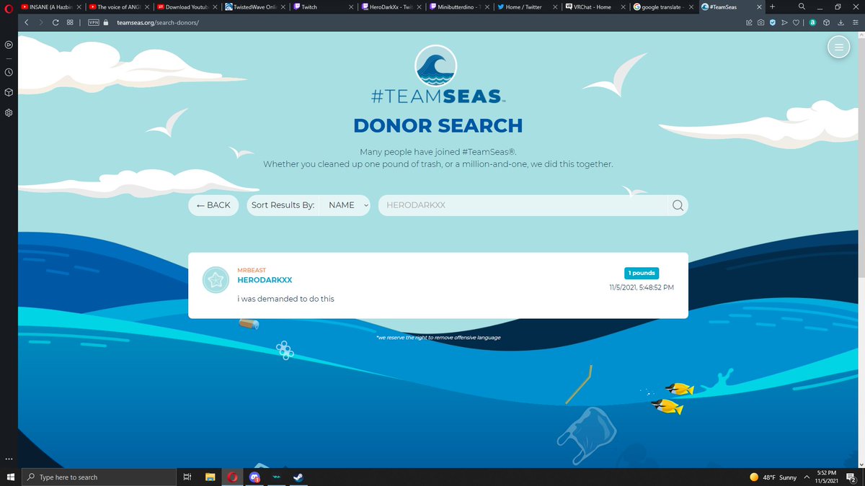865x486 pixels.
Task: Click the donor message 'i was demanded to do this'
Action: click(285, 298)
